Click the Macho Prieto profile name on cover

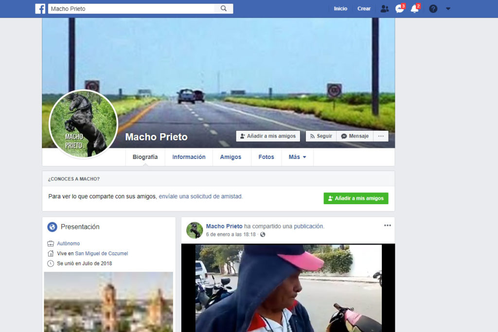pyautogui.click(x=156, y=137)
